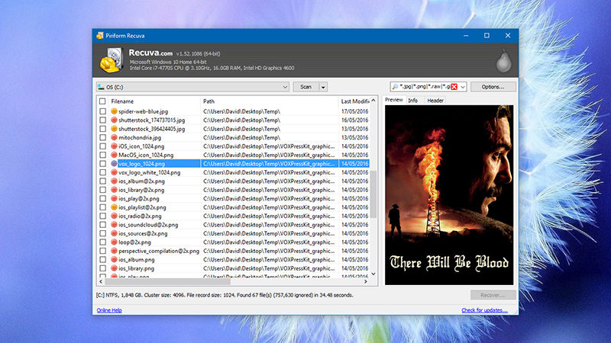
Task: Open the Options dialog
Action: point(493,87)
